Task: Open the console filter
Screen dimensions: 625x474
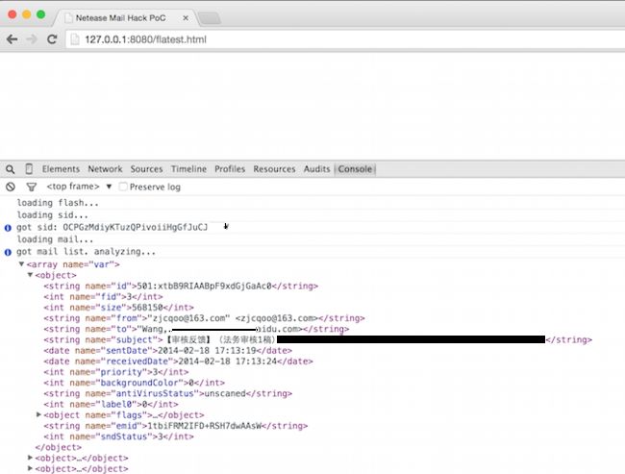Action: [x=32, y=187]
